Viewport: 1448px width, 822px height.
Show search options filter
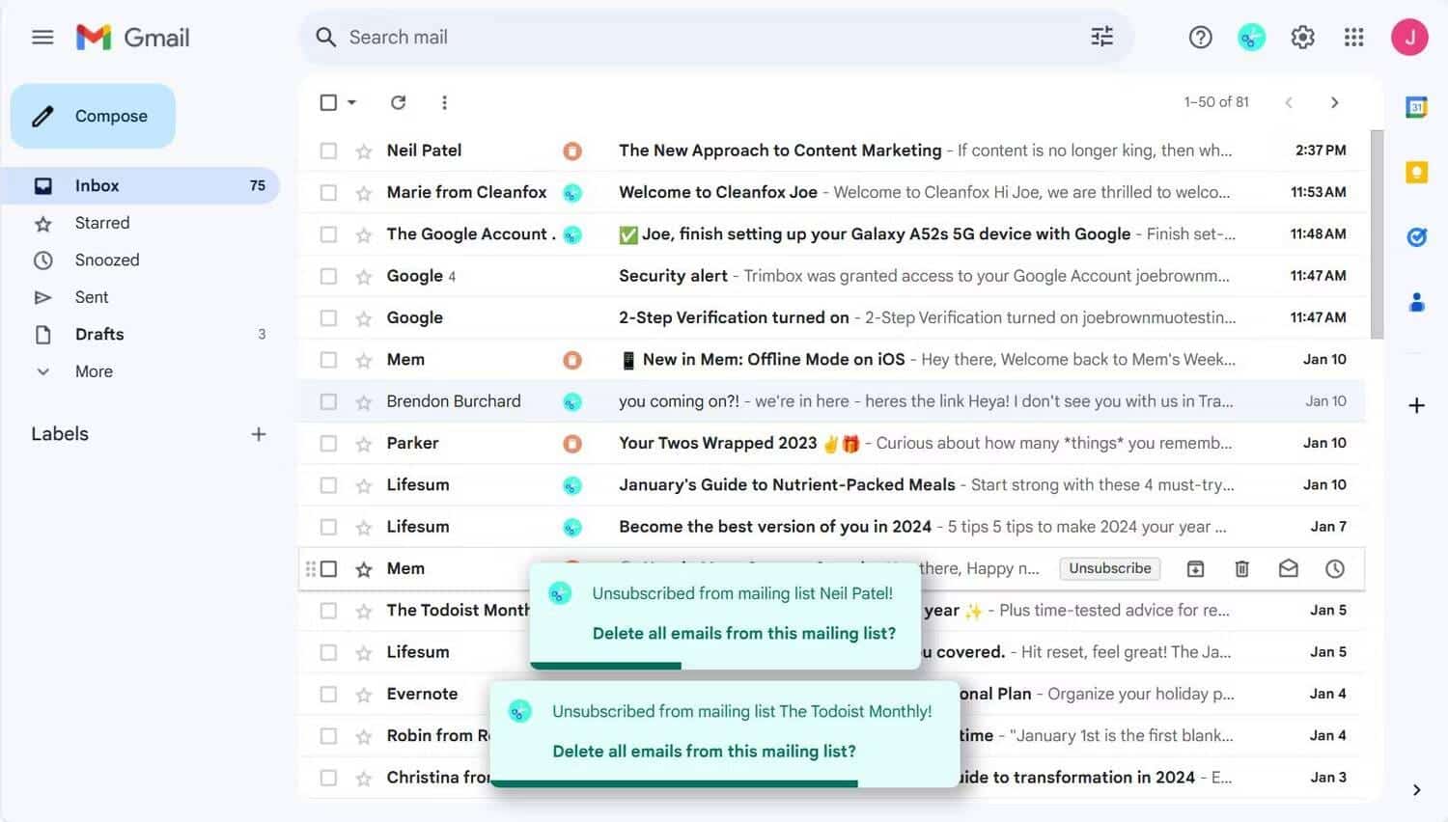(1101, 38)
